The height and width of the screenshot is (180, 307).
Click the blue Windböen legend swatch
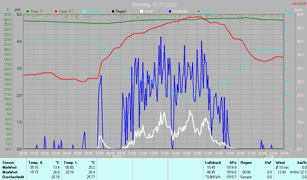pyautogui.click(x=170, y=12)
